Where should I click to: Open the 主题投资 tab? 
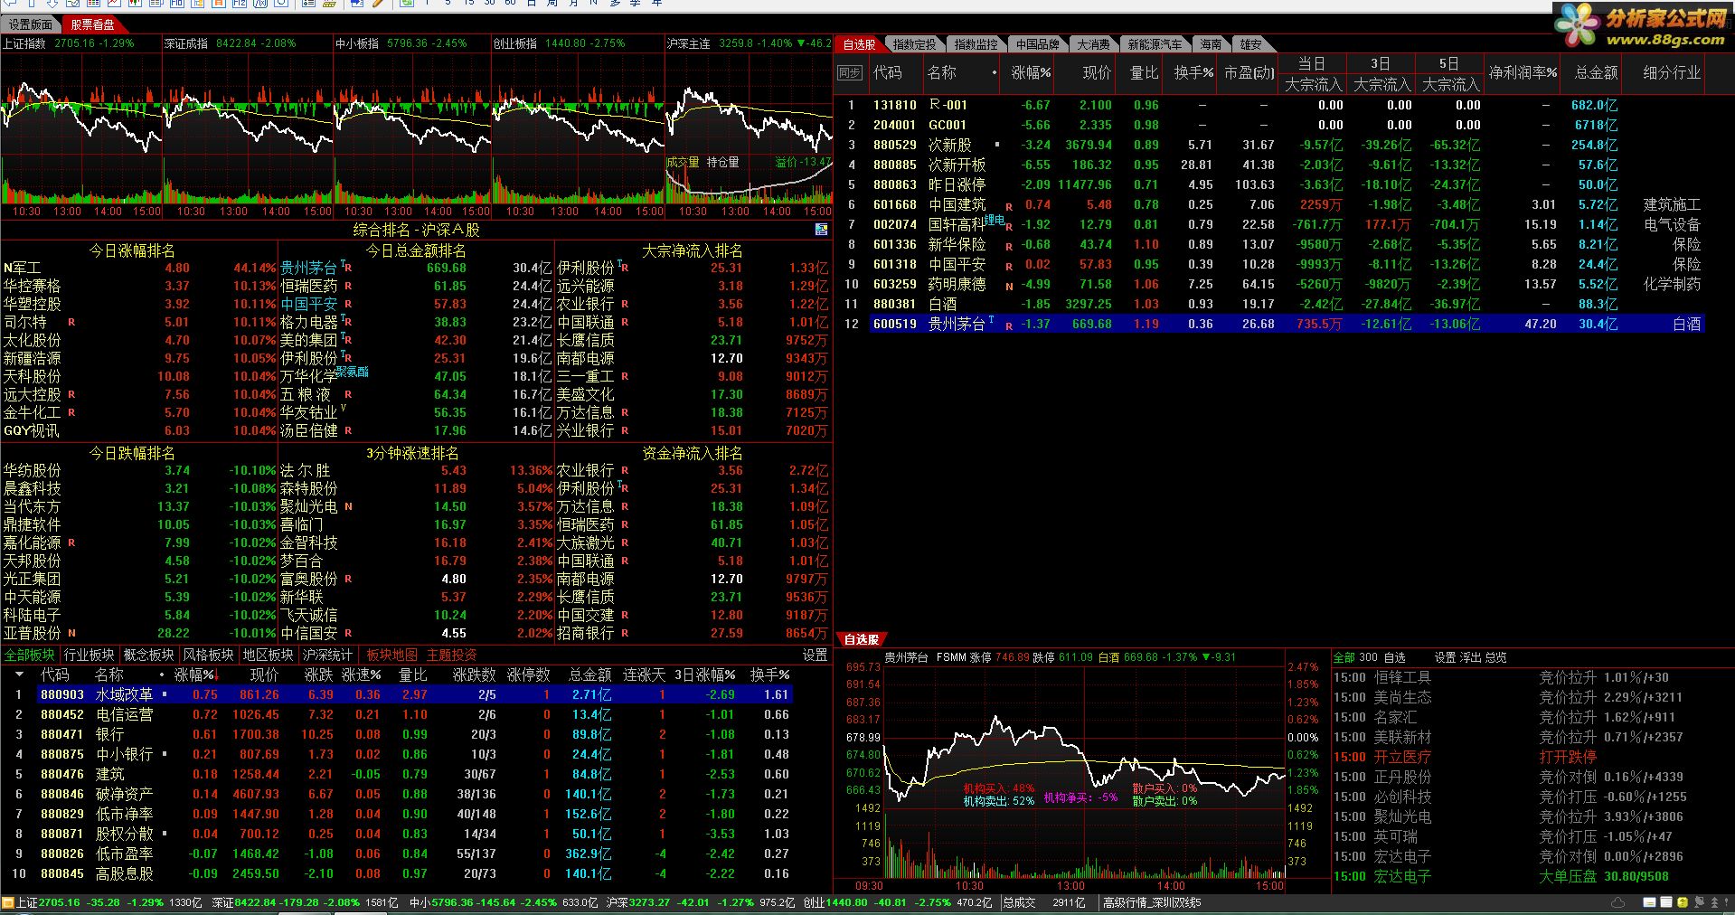[x=452, y=655]
